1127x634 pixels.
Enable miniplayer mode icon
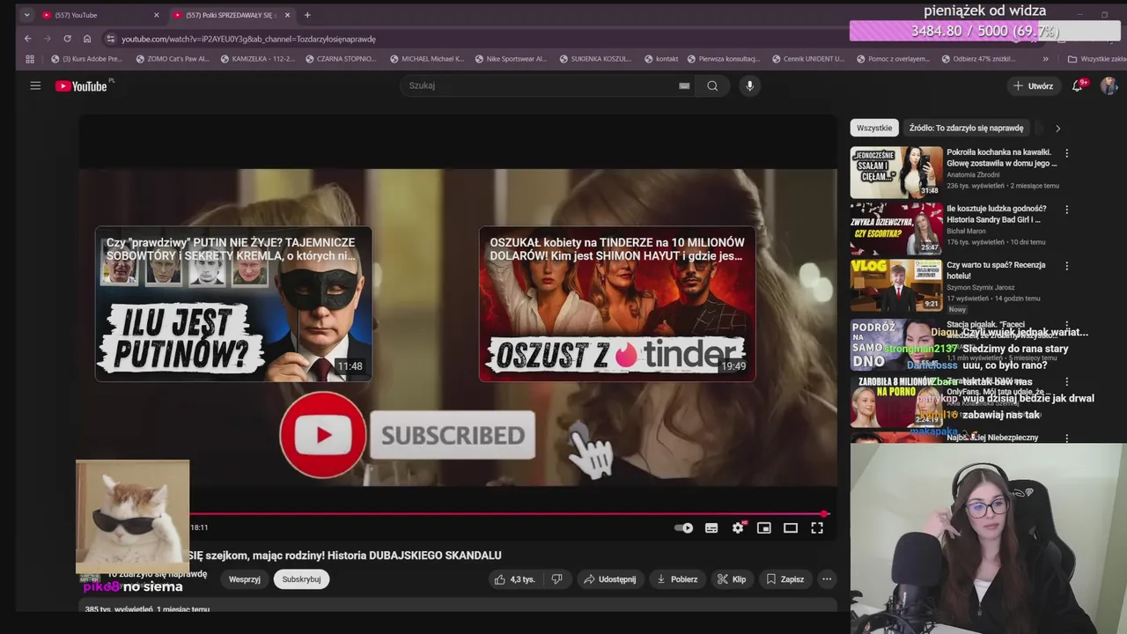click(x=764, y=528)
